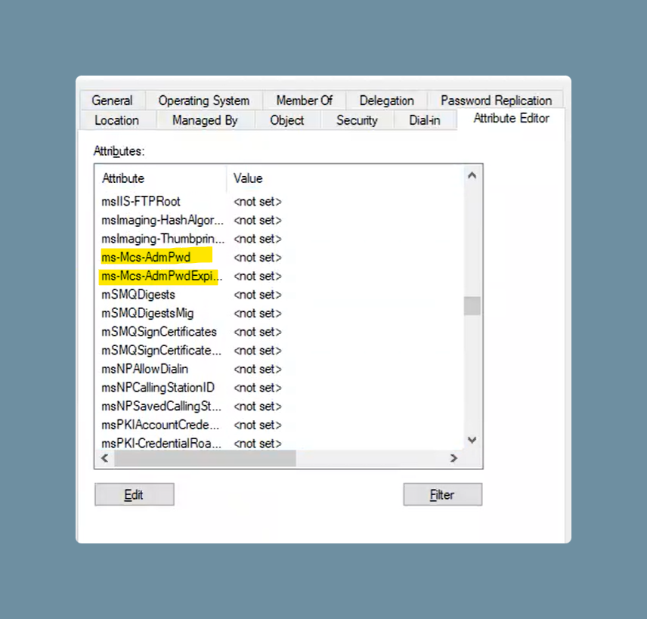
Task: Select the msNPAllowDialin attribute
Action: (x=144, y=369)
